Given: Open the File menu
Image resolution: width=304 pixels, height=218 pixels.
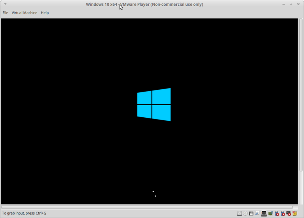Looking at the screenshot, I should 5,13.
